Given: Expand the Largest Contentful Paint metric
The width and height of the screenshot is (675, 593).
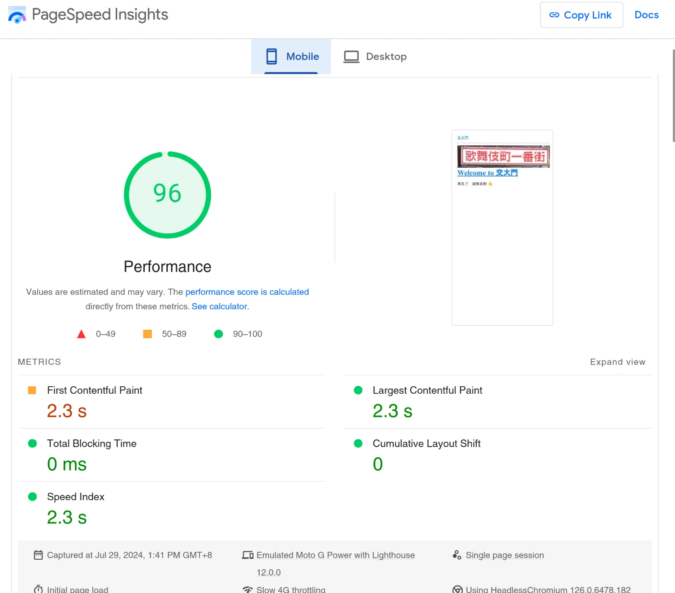Looking at the screenshot, I should click(427, 390).
